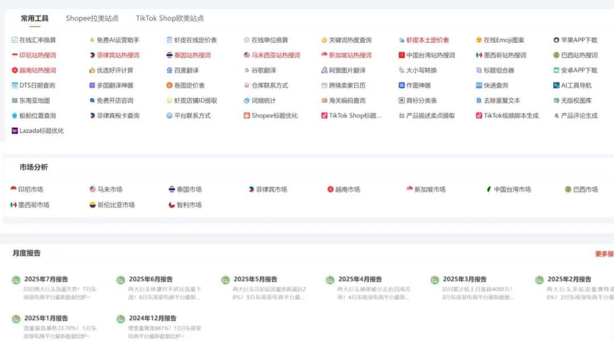Click the Mexico flag icon for 墨西哥站热搜词

coord(479,55)
